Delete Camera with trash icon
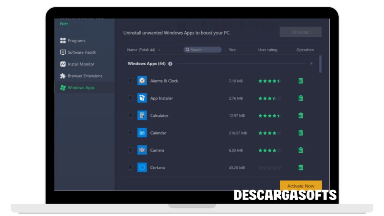The height and width of the screenshot is (216, 384). pos(301,150)
